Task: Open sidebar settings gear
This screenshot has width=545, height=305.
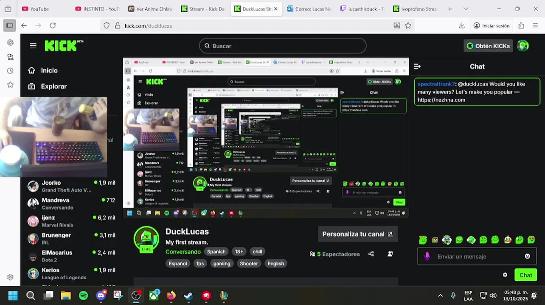Action: pos(10,277)
